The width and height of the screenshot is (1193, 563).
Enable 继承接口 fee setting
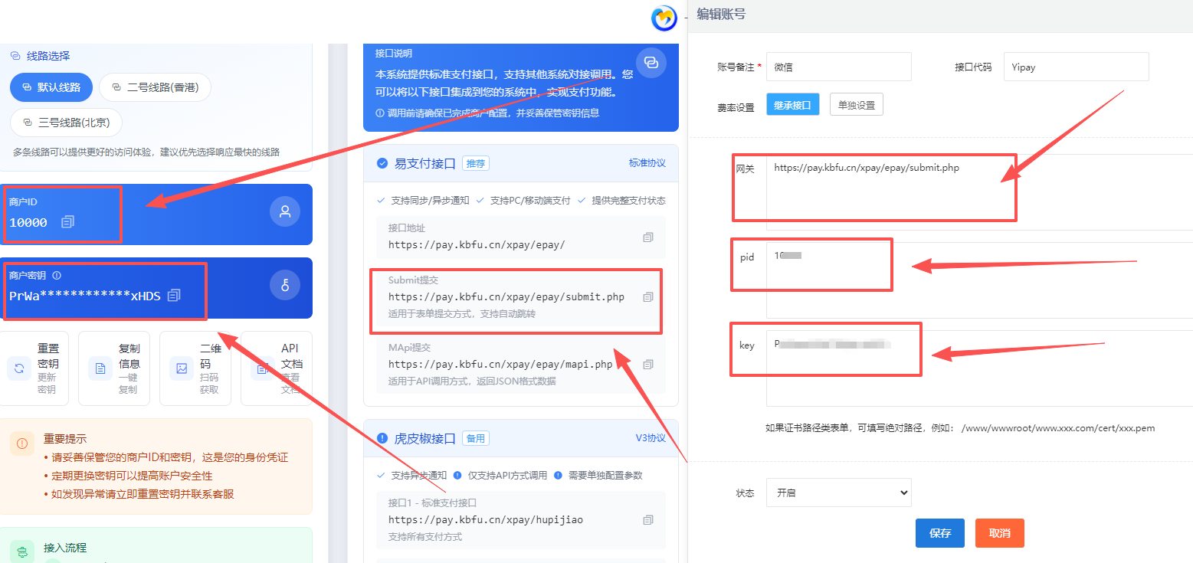792,103
